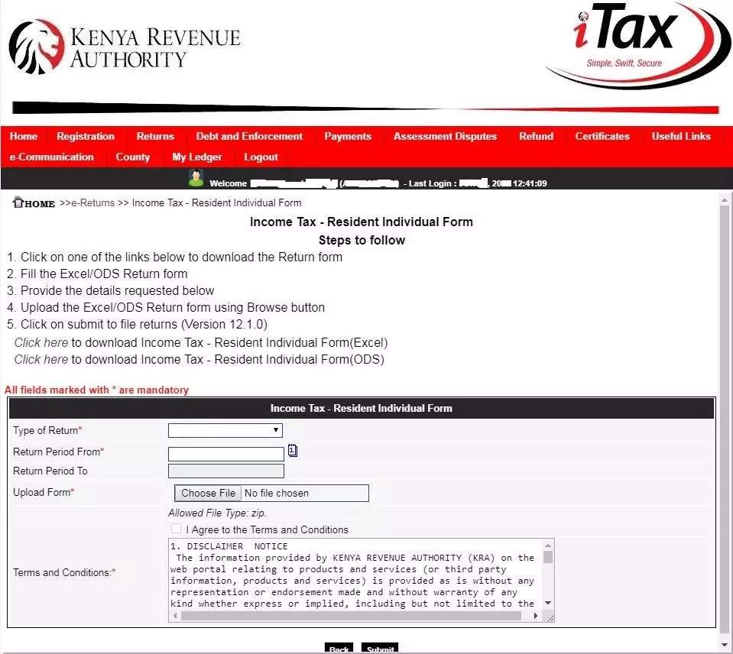The height and width of the screenshot is (654, 733).
Task: Tick the I Agree to Terms checkbox
Action: (x=177, y=529)
